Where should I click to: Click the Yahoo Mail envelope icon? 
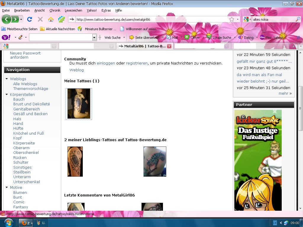(x=169, y=38)
